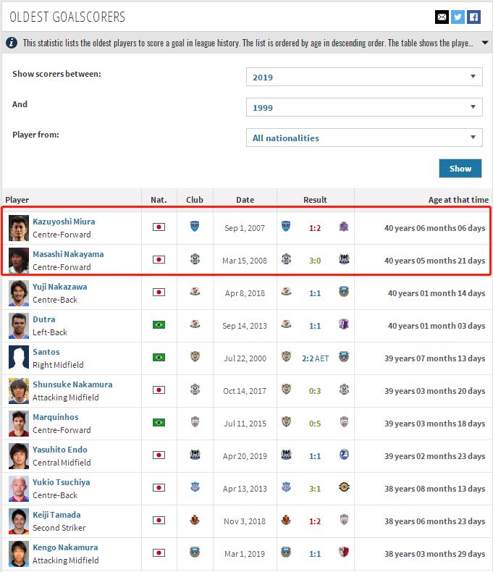Viewport: 493px width, 572px height.
Task: Share statistic via email icon
Action: (442, 17)
